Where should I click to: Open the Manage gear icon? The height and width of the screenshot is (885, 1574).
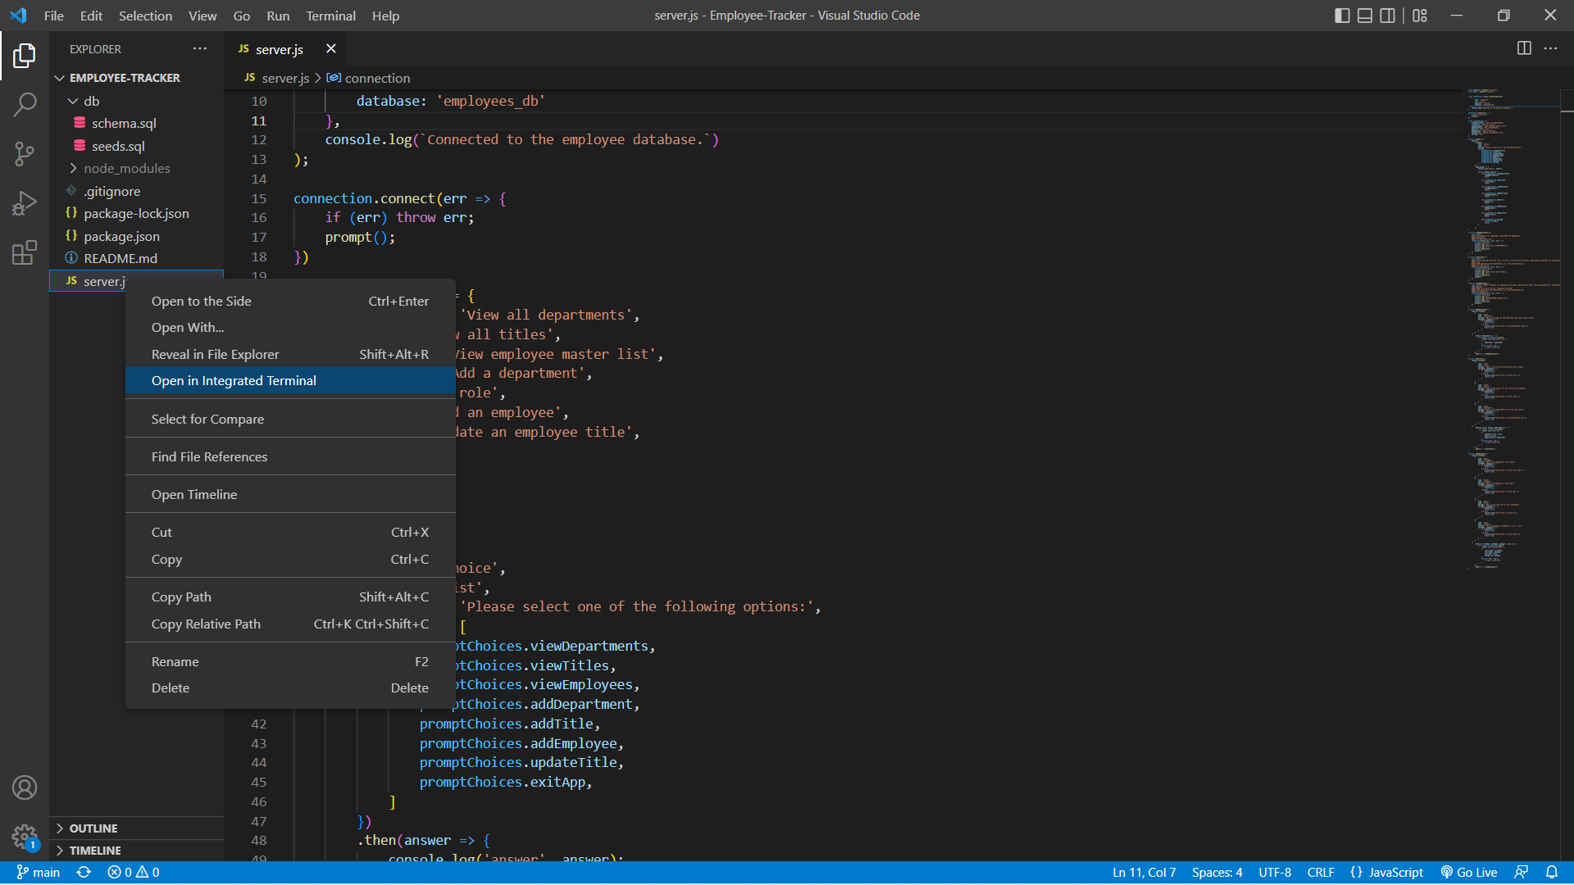tap(25, 837)
